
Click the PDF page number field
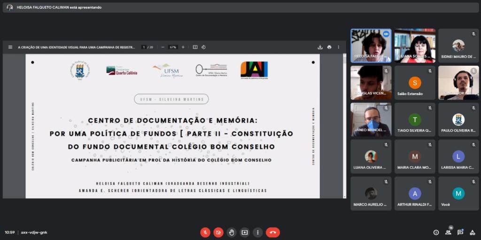[144, 47]
